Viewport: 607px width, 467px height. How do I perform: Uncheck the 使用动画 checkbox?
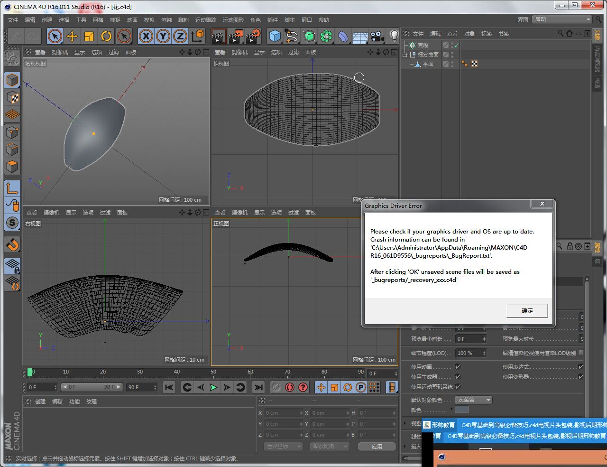458,366
